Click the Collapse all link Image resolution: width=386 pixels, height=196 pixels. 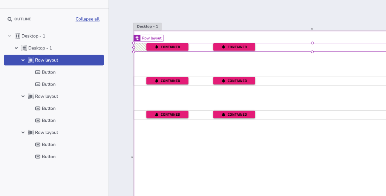tap(87, 19)
